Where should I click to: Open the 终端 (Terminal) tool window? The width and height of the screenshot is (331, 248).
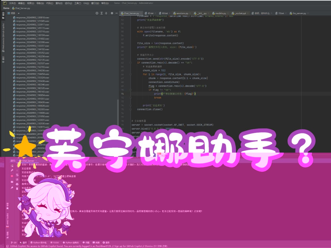tap(96, 242)
